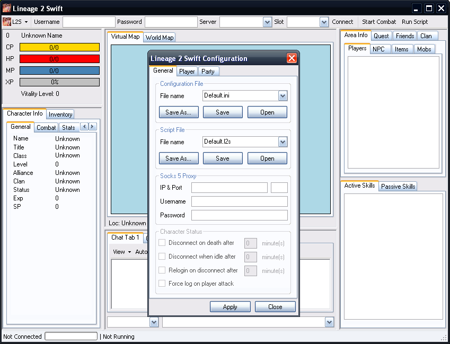This screenshot has width=450, height=344.
Task: Open the View dropdown in chat
Action: pos(122,252)
